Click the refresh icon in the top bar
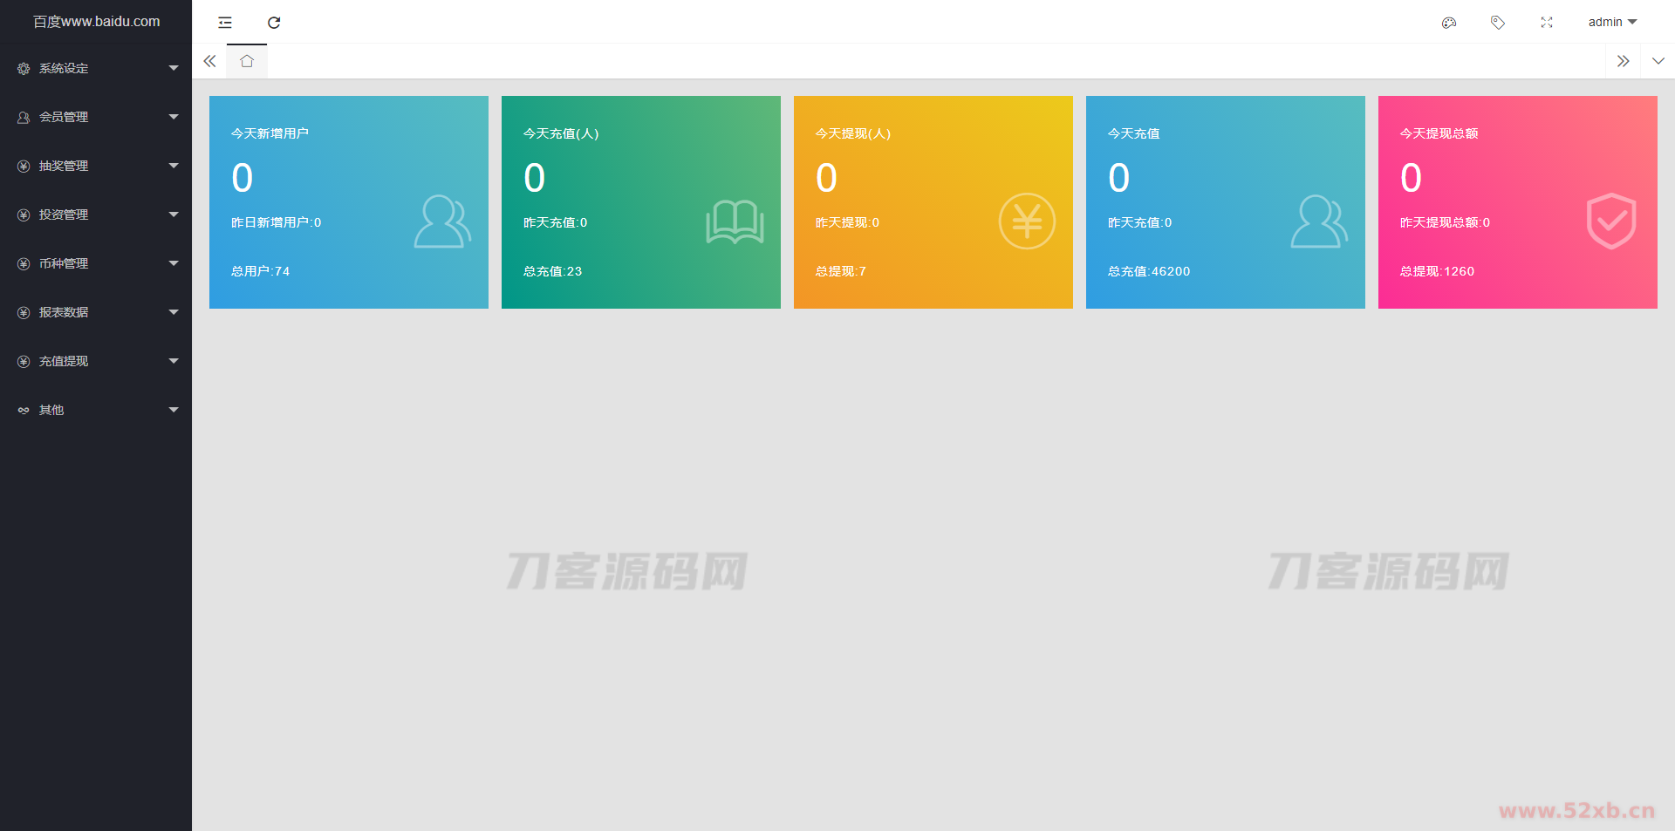This screenshot has width=1675, height=831. (x=275, y=22)
